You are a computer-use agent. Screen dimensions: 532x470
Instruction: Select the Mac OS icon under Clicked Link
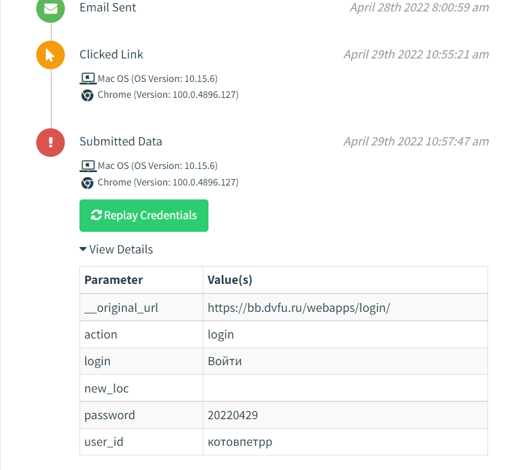[87, 78]
